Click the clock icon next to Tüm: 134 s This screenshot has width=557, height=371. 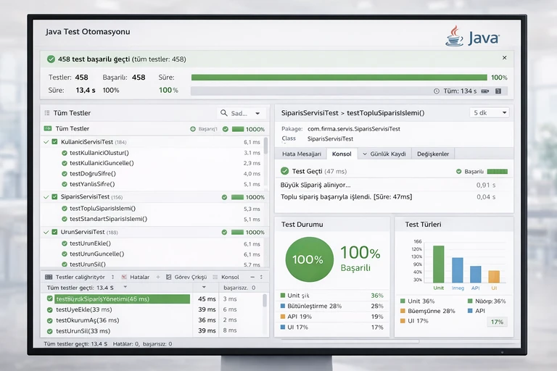click(436, 91)
